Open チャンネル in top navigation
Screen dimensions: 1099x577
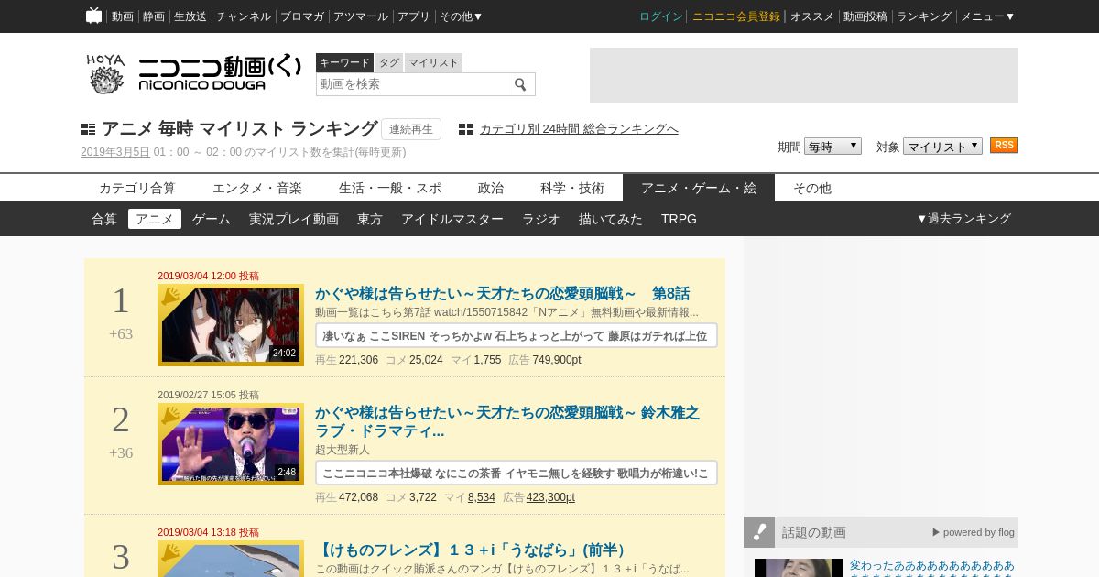point(244,16)
